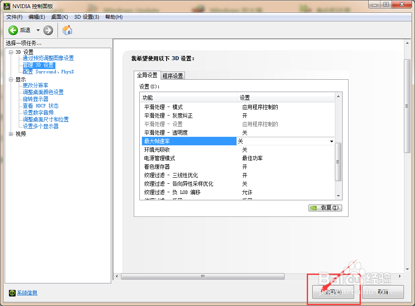Expand the 视频 tree node
Viewport: 415px width, 306px height.
(11, 134)
